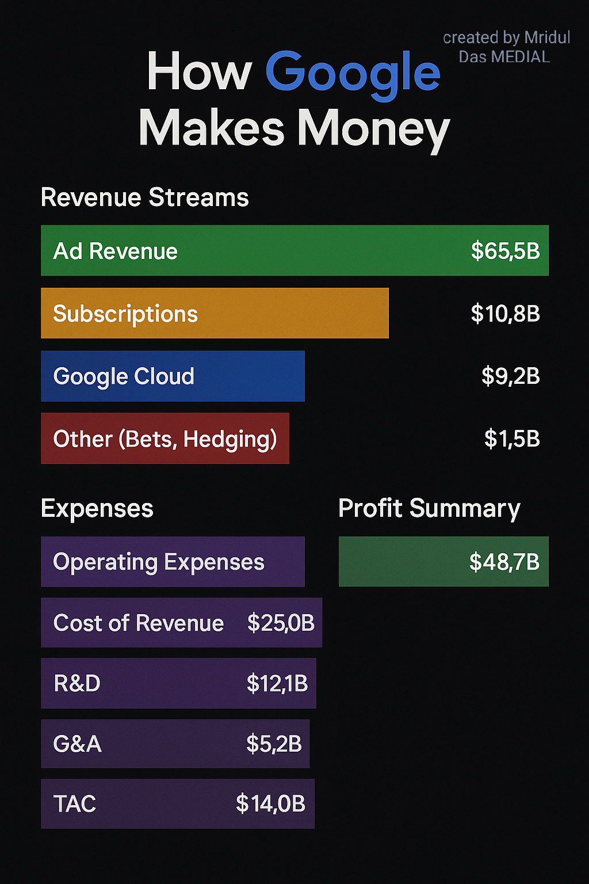Select the blue Google Cloud bar
Screen dimensions: 589x884
pos(173,376)
